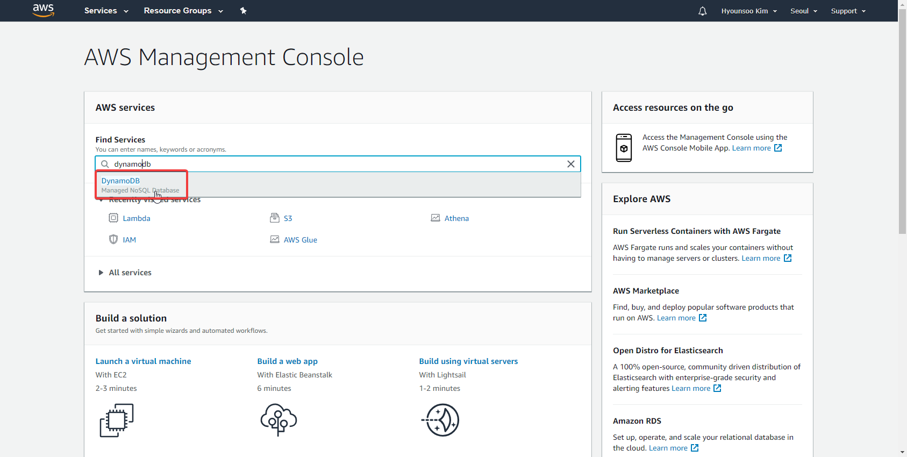Click external link icon for Marketplace Learn more

703,318
